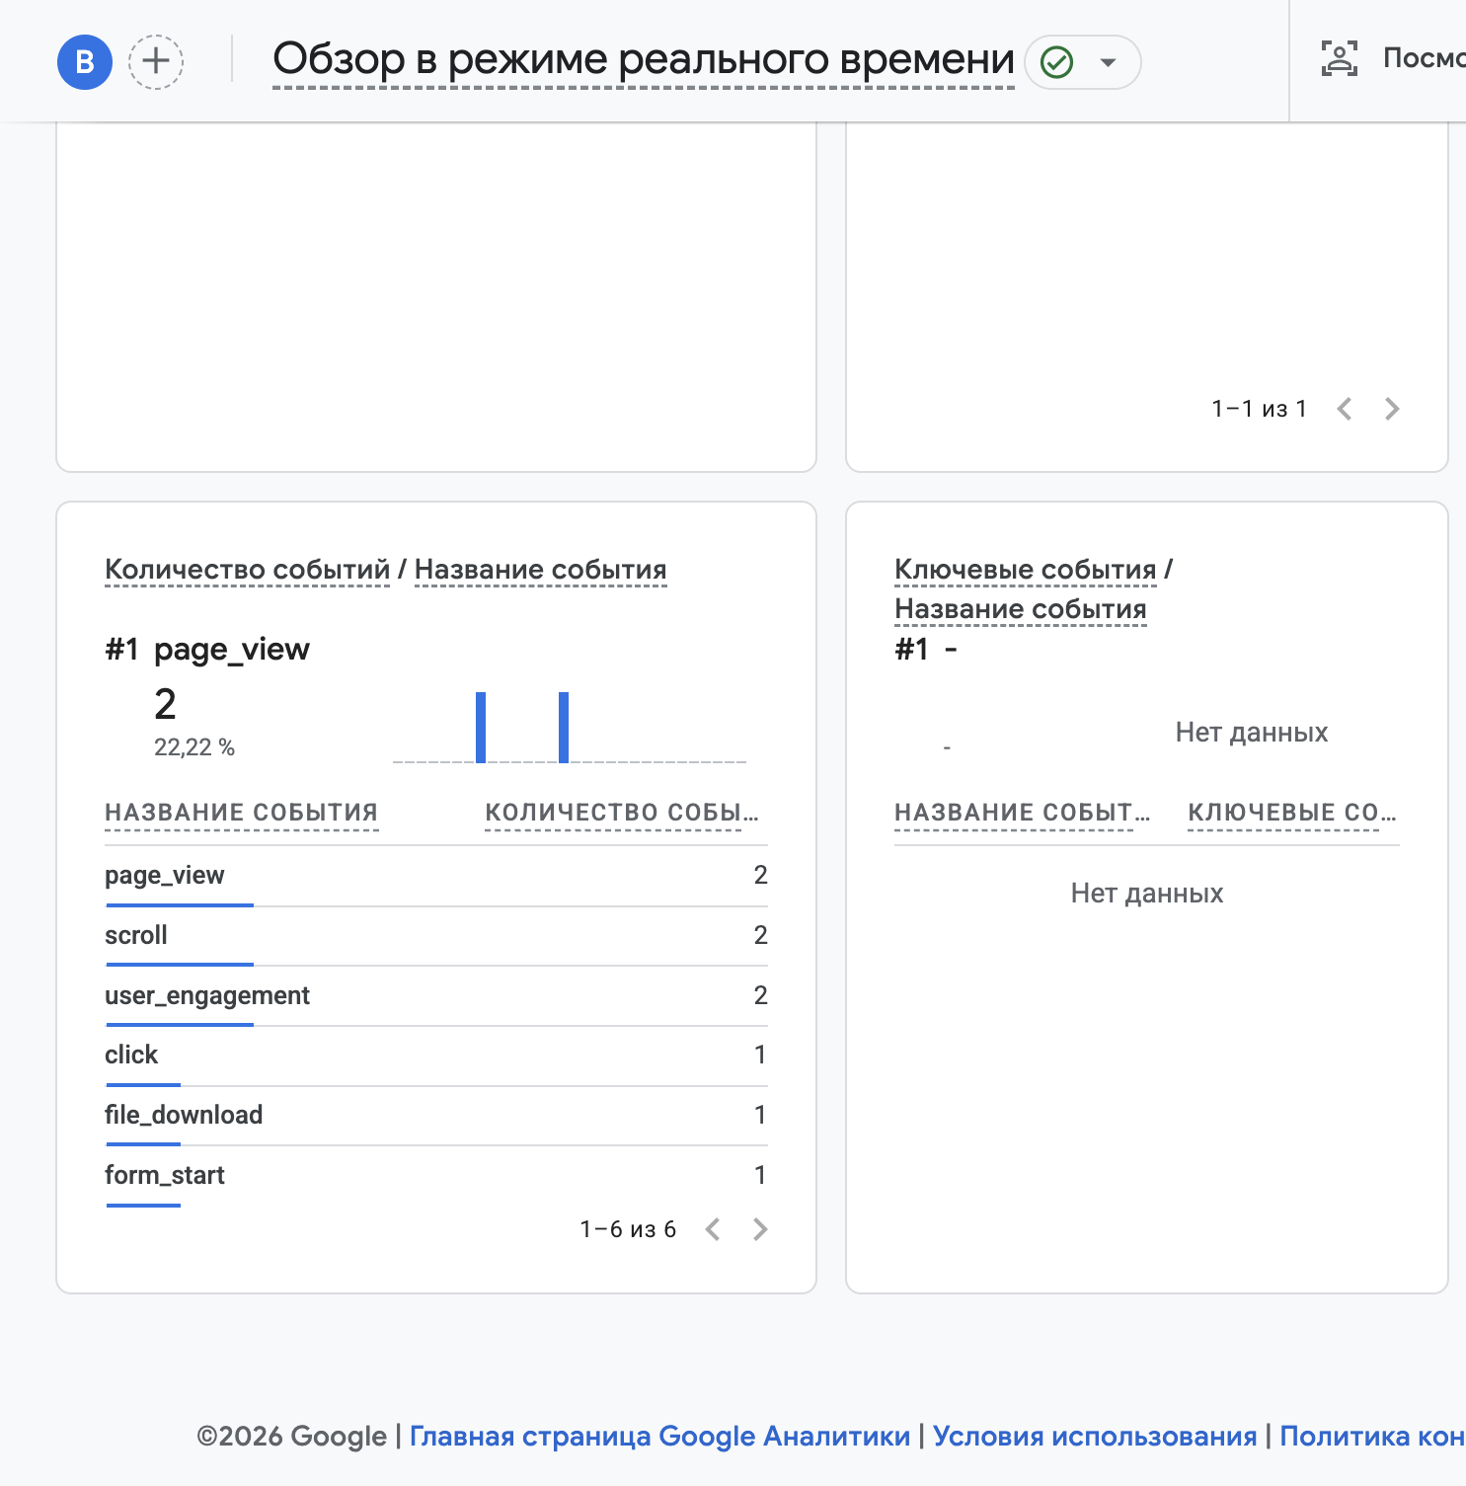
Task: Click the КЛЮЧЕВЫЕ СО… column header
Action: [x=1292, y=813]
